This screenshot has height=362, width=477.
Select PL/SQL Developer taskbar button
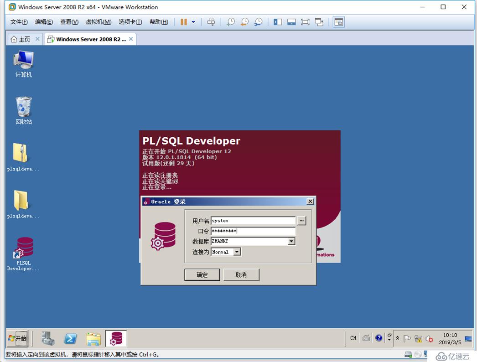pyautogui.click(x=116, y=338)
